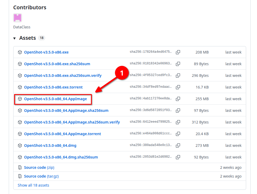Copy hash of x86_64.AppImage.torrent file
Screen dimensions: 257x194
click(x=178, y=134)
